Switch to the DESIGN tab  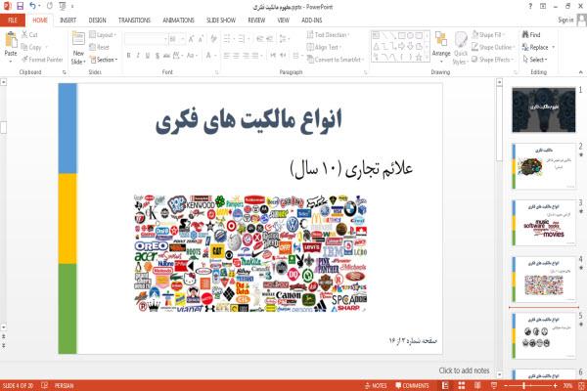(x=97, y=21)
